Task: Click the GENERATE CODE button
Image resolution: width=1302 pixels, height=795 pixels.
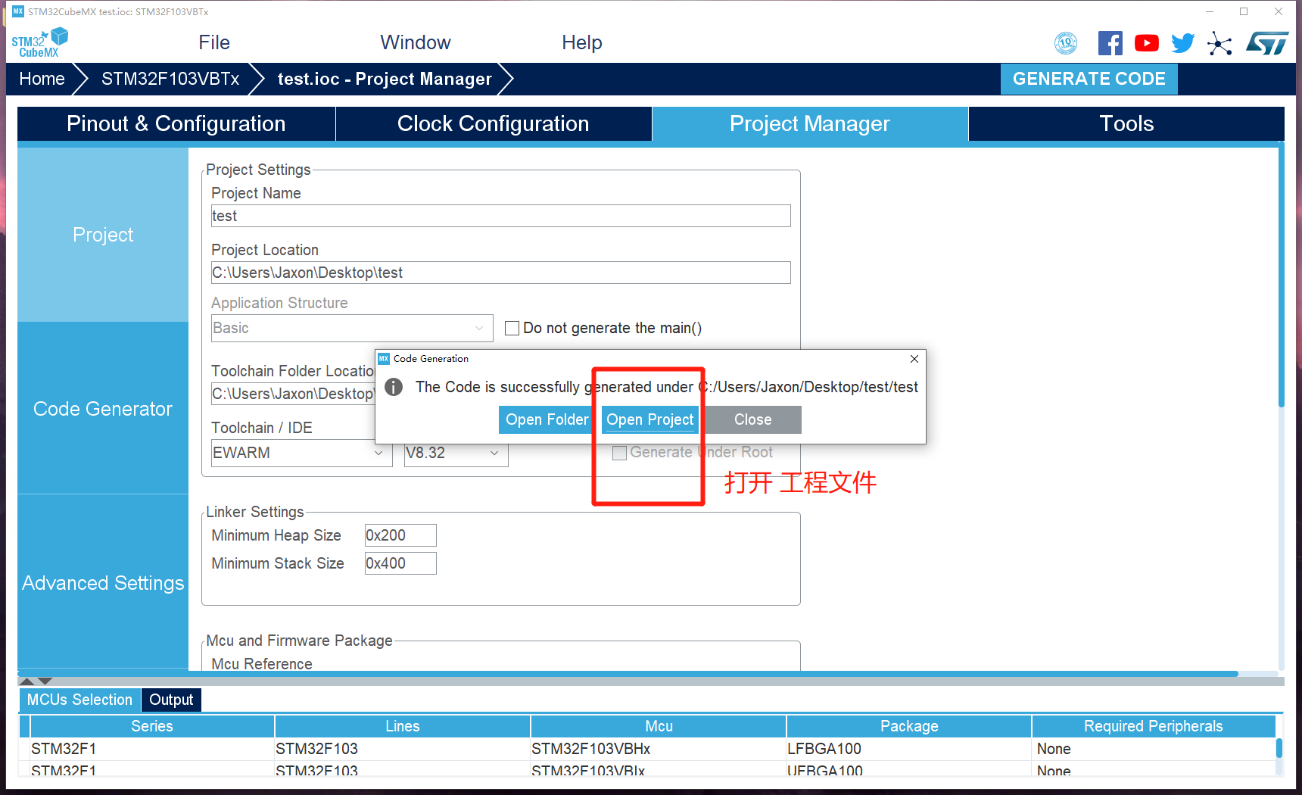Action: [1089, 79]
